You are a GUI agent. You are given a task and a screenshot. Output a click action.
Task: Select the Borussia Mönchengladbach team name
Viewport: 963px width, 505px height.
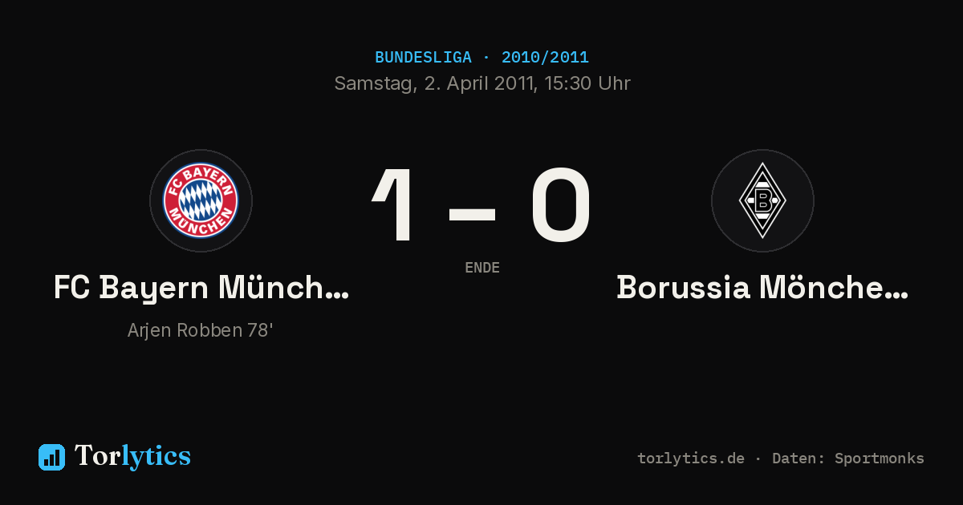point(762,288)
